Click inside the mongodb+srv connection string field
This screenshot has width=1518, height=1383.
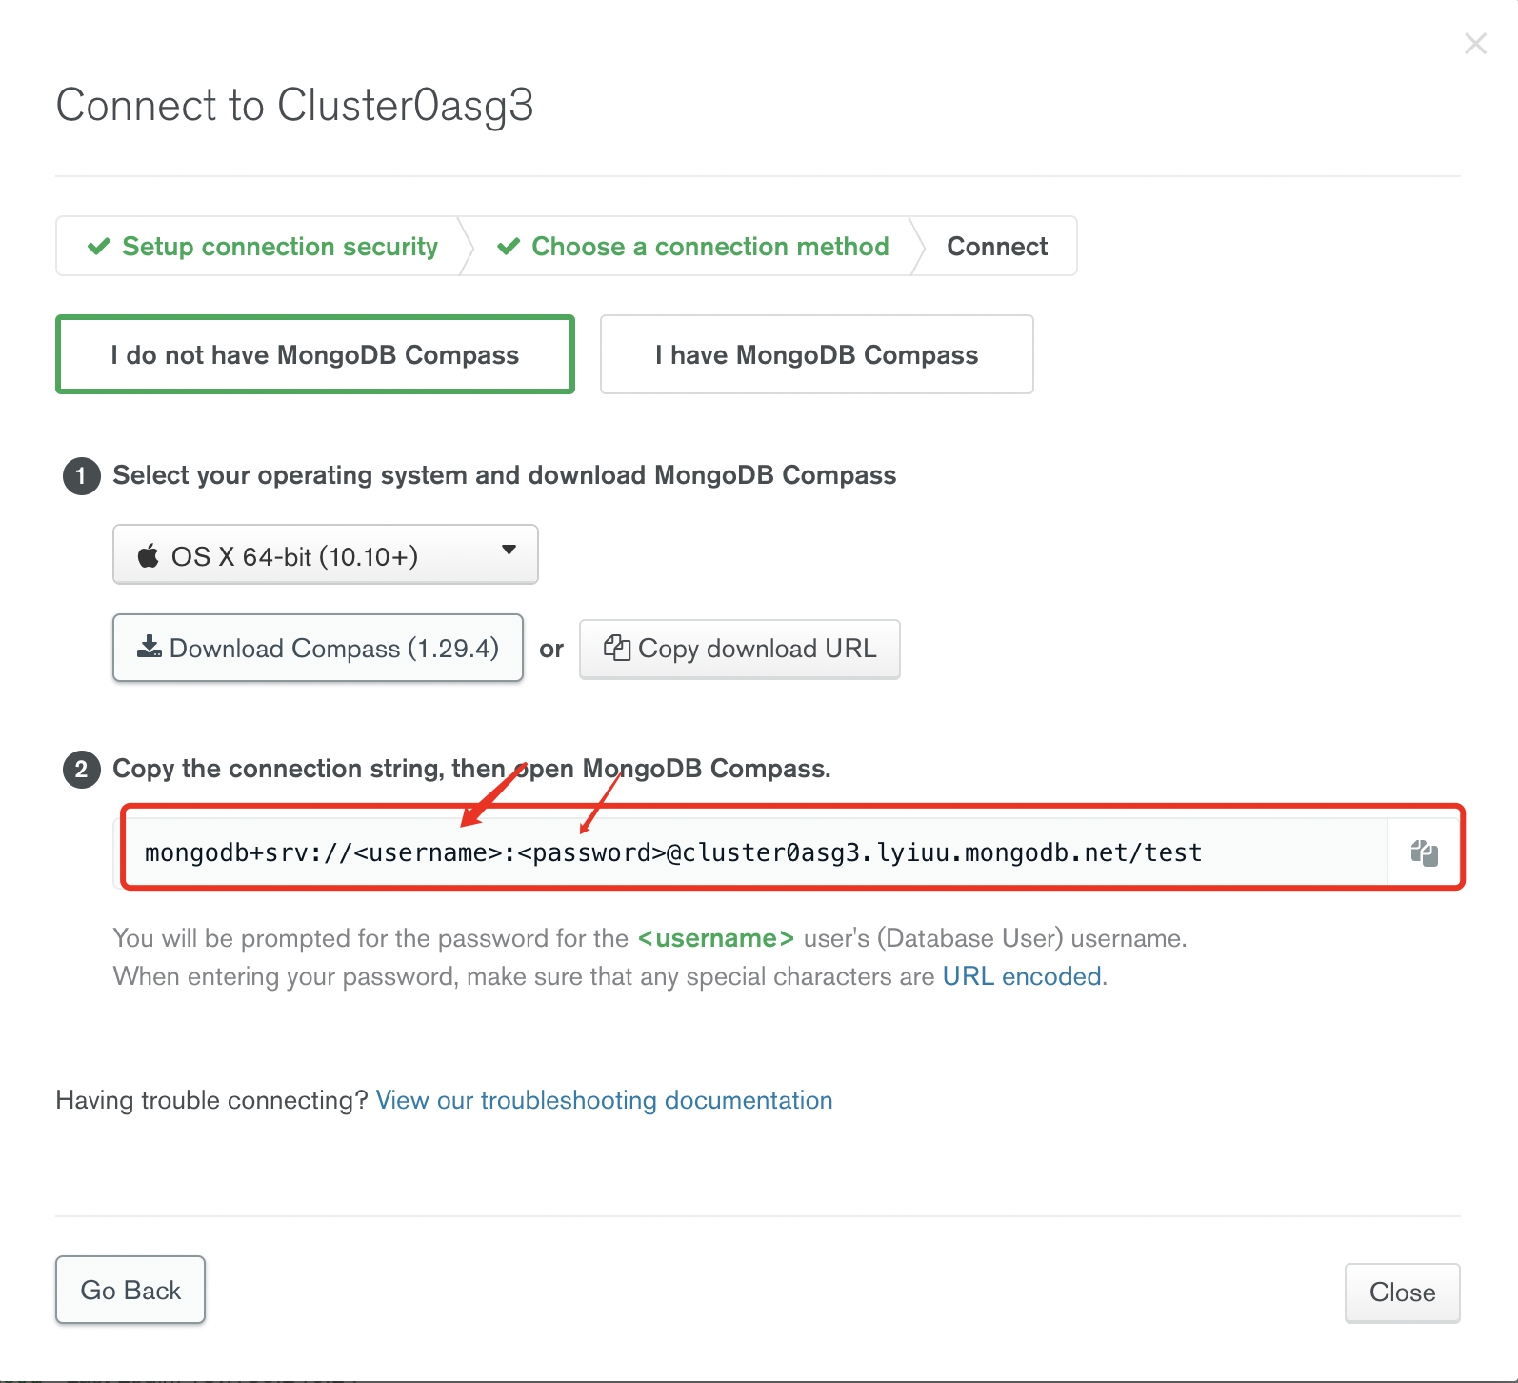(752, 852)
